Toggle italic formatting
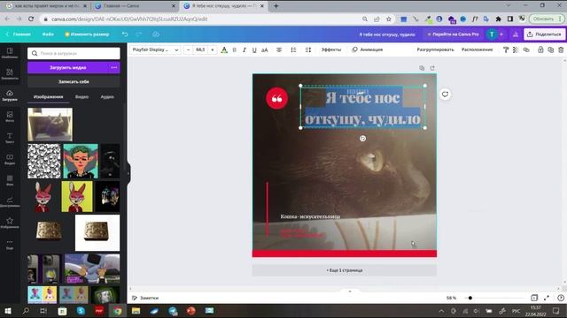 245,49
